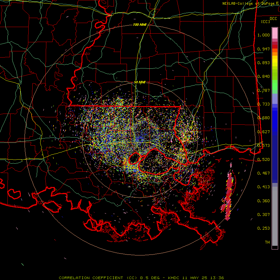This screenshot has width=280, height=280.
Task: Click the 0.573 scale value
Action: (x=264, y=146)
